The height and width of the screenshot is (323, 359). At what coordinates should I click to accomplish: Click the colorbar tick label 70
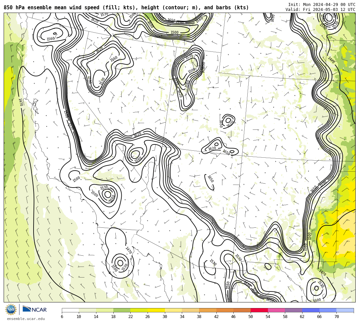coord(336,317)
